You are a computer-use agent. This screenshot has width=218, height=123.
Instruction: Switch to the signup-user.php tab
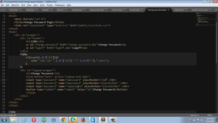click(97, 10)
